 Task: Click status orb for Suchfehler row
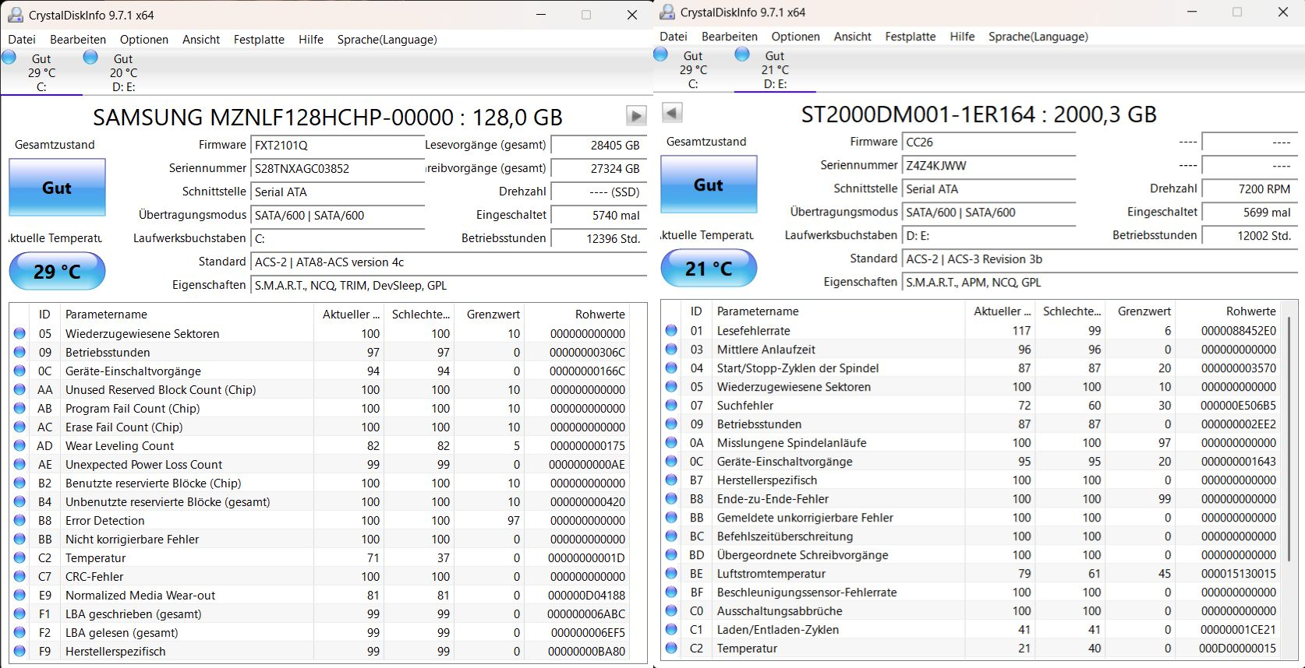671,405
